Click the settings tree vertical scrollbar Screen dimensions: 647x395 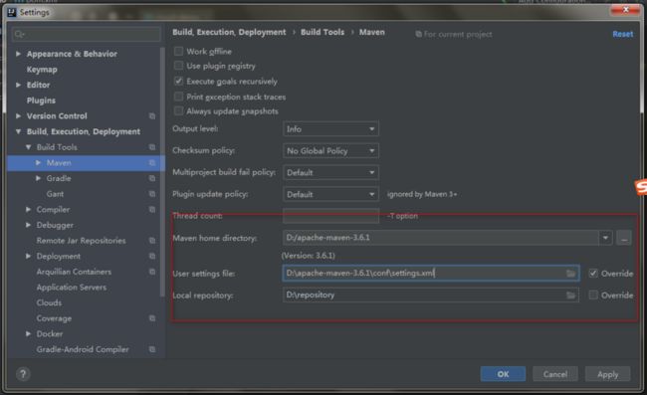(162, 171)
